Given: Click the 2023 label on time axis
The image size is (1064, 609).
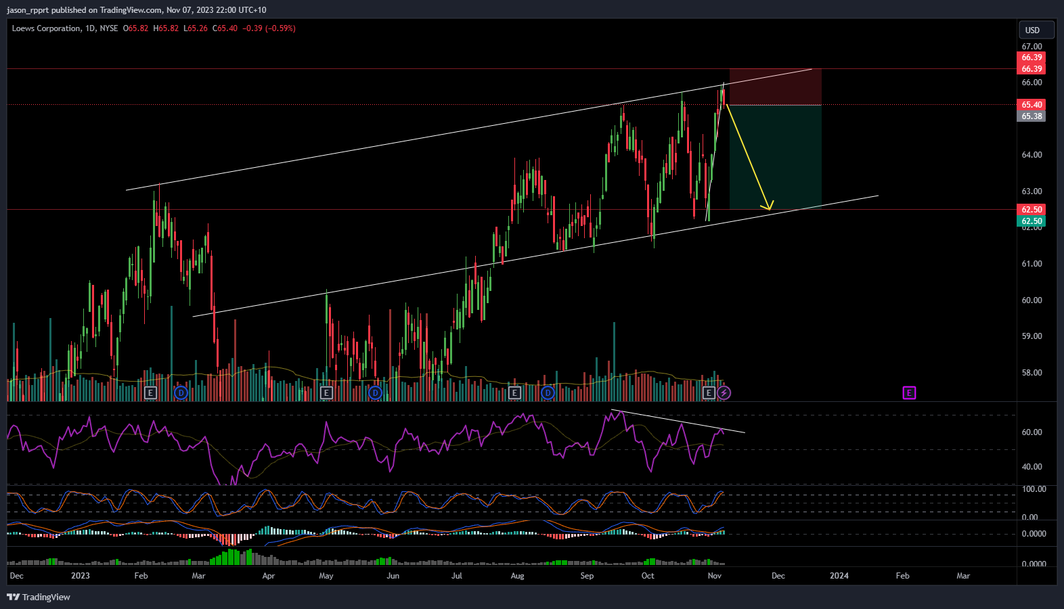Looking at the screenshot, I should click(x=81, y=576).
